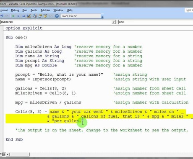Open the Object Browser icon

tap(45, 16)
